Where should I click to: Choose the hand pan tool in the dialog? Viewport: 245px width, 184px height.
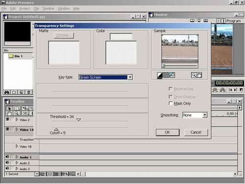[199, 75]
